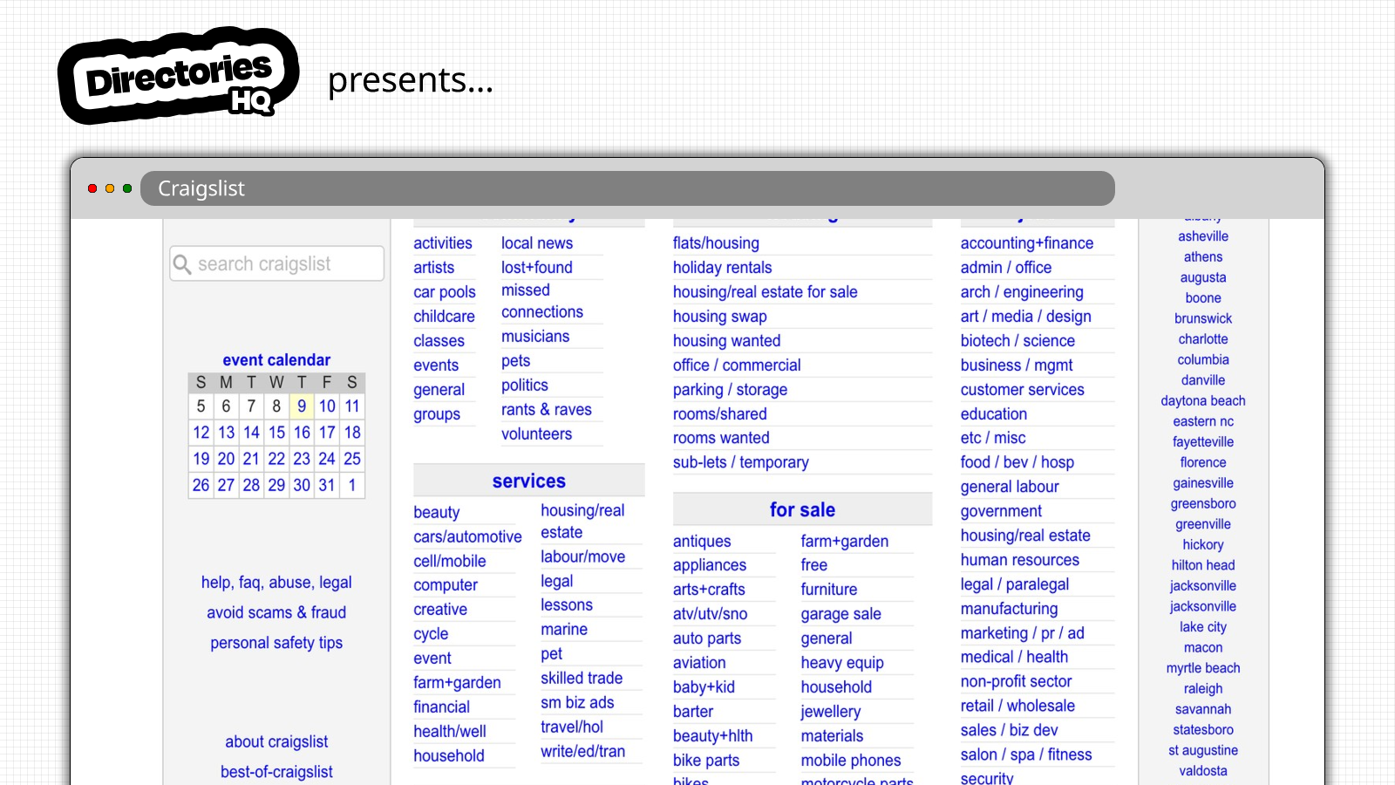Open hilton head city link
The width and height of the screenshot is (1395, 785).
coord(1203,565)
